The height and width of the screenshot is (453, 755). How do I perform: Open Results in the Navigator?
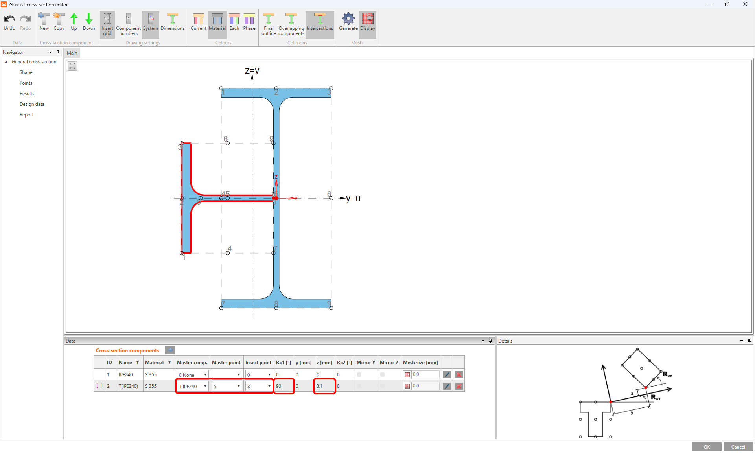click(x=27, y=94)
